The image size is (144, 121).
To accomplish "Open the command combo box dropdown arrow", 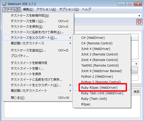I will click(136, 64).
